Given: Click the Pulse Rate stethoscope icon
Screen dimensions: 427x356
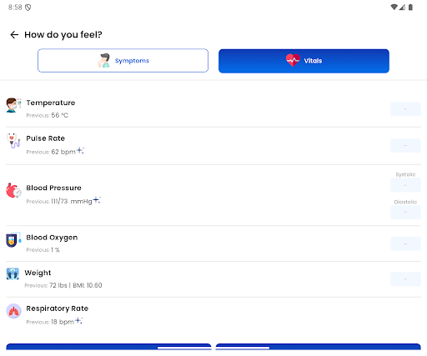Looking at the screenshot, I should (13, 140).
